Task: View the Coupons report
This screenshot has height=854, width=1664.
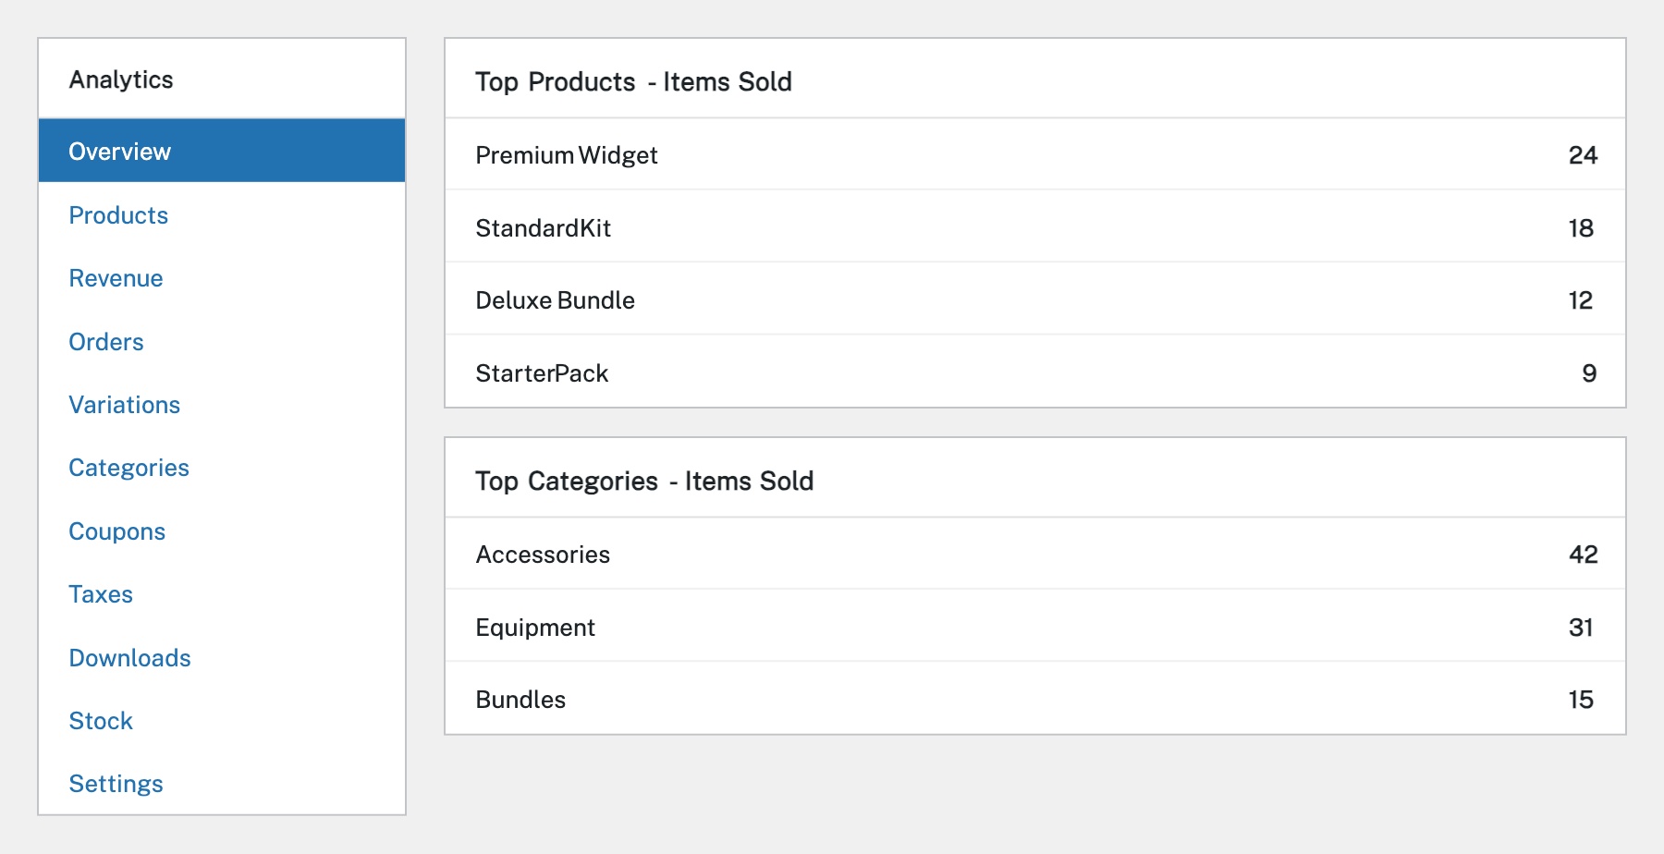Action: 117,531
